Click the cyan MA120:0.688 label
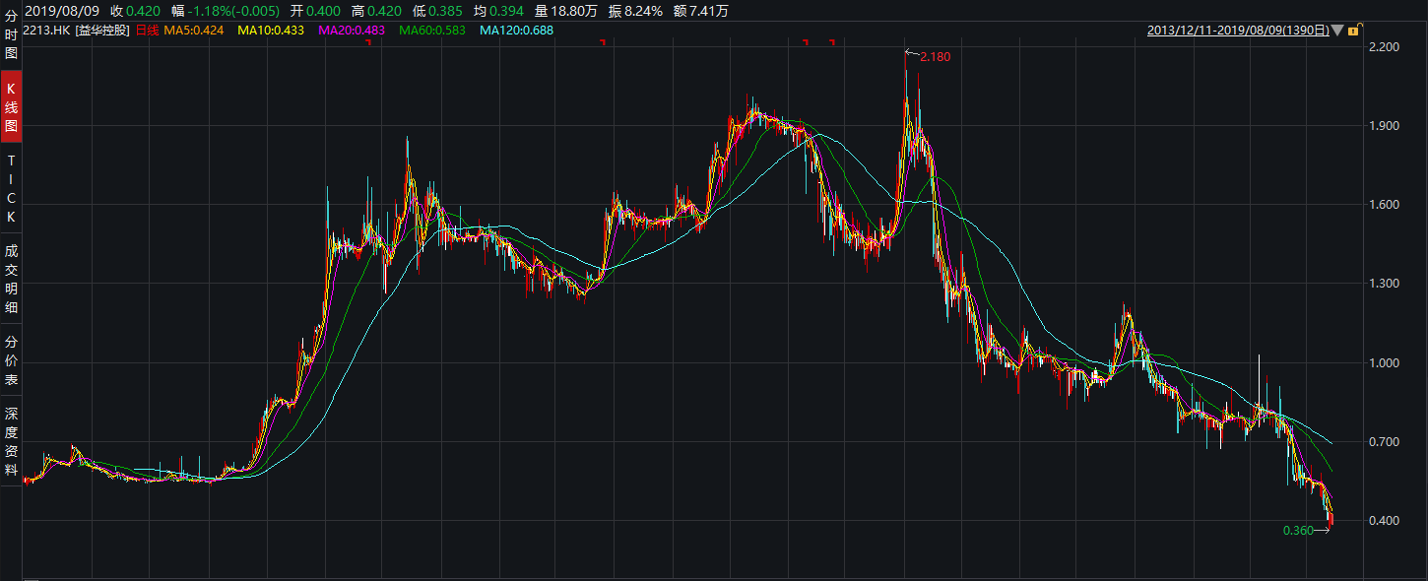Screen dimensions: 1428x581 pyautogui.click(x=516, y=31)
